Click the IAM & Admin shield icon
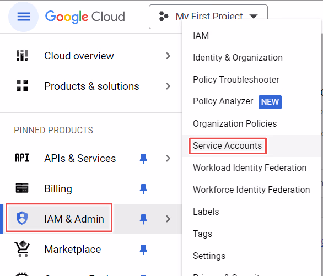 pyautogui.click(x=22, y=218)
